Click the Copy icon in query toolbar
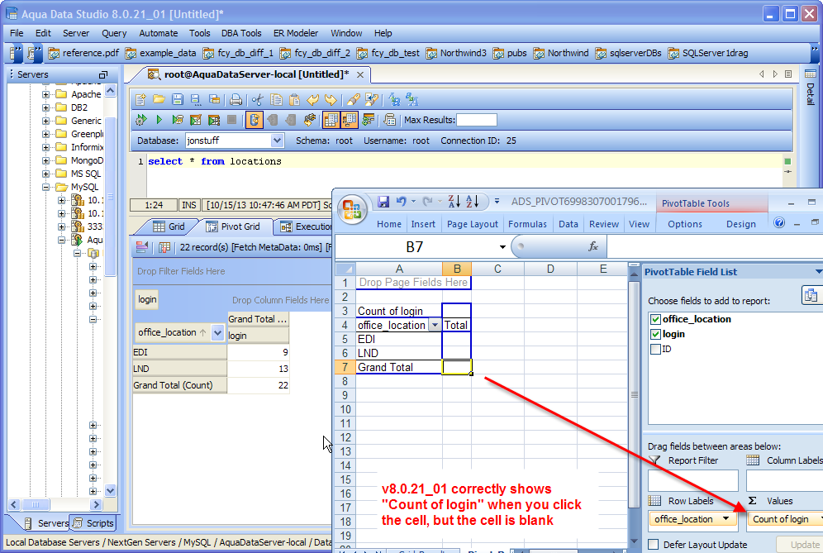This screenshot has height=553, width=823. pos(276,100)
